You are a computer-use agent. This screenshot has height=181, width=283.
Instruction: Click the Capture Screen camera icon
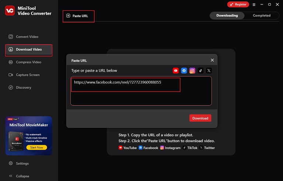click(11, 75)
